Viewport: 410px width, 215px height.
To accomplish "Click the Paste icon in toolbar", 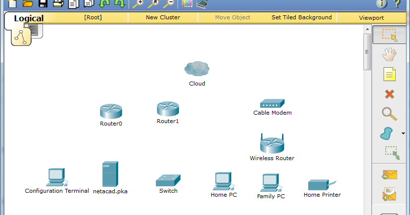I will [89, 3].
